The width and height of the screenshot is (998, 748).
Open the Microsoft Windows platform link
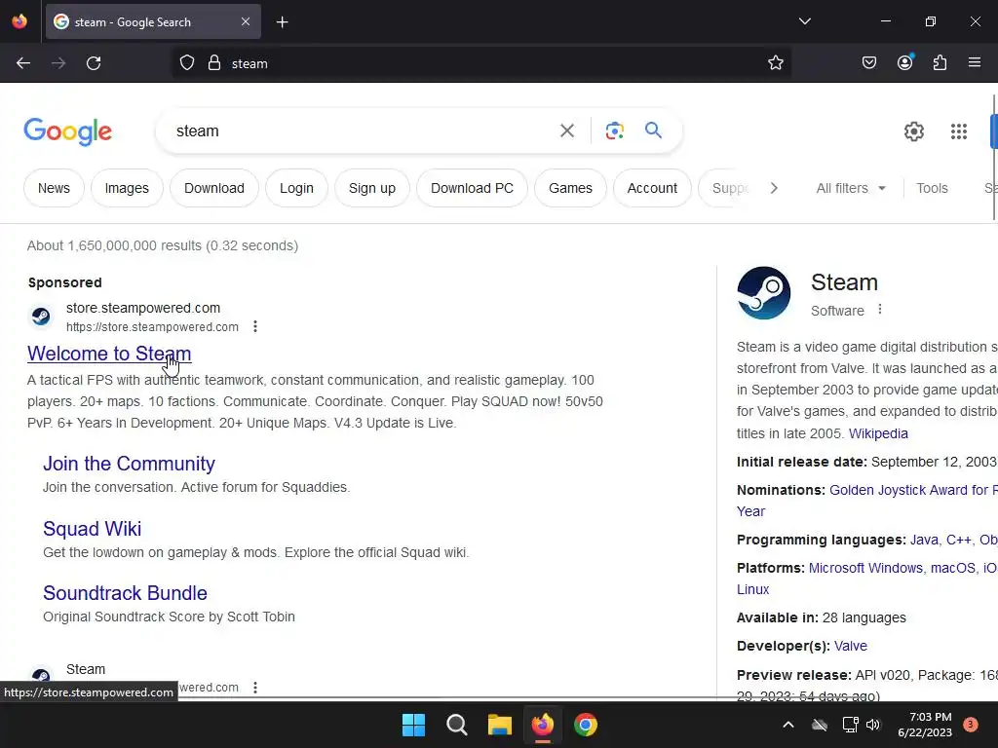(x=865, y=568)
